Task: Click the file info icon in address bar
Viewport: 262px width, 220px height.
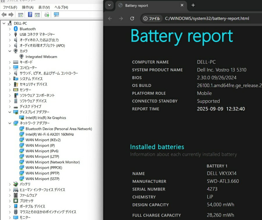Action: [x=151, y=19]
